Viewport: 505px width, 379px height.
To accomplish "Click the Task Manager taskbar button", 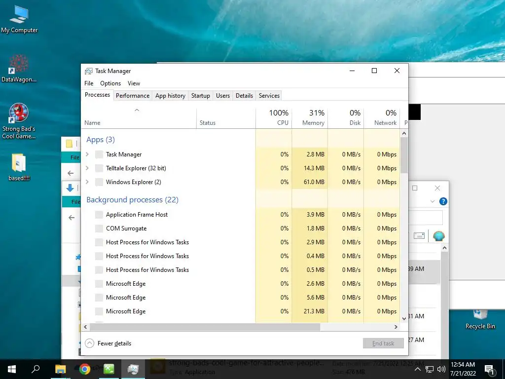I will (x=133, y=369).
